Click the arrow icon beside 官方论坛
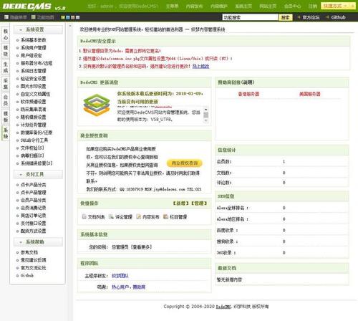The image size is (358, 321). point(299,17)
